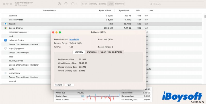
Task: Click the stop process toolbar icon
Action: click(59, 4)
